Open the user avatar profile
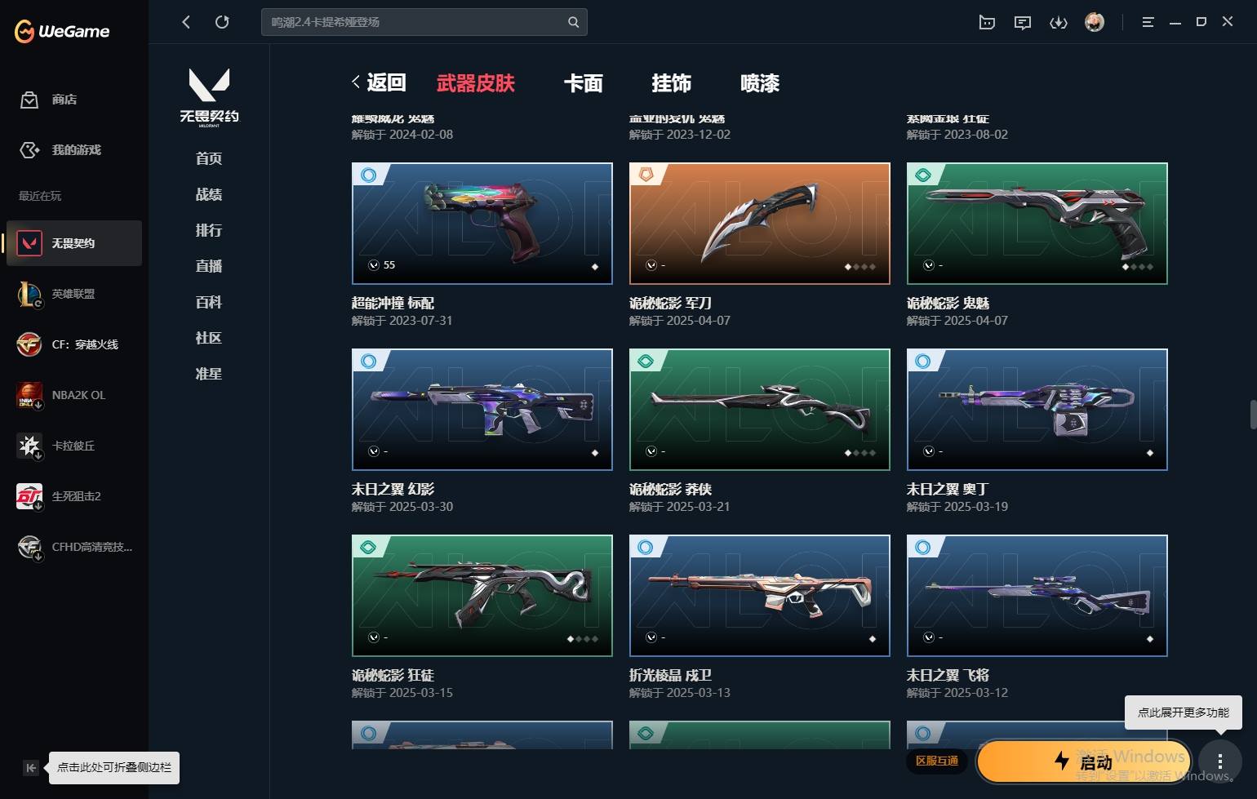The width and height of the screenshot is (1257, 799). pyautogui.click(x=1094, y=22)
